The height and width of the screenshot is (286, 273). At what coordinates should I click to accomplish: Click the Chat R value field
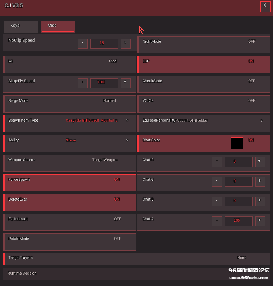[238, 162]
